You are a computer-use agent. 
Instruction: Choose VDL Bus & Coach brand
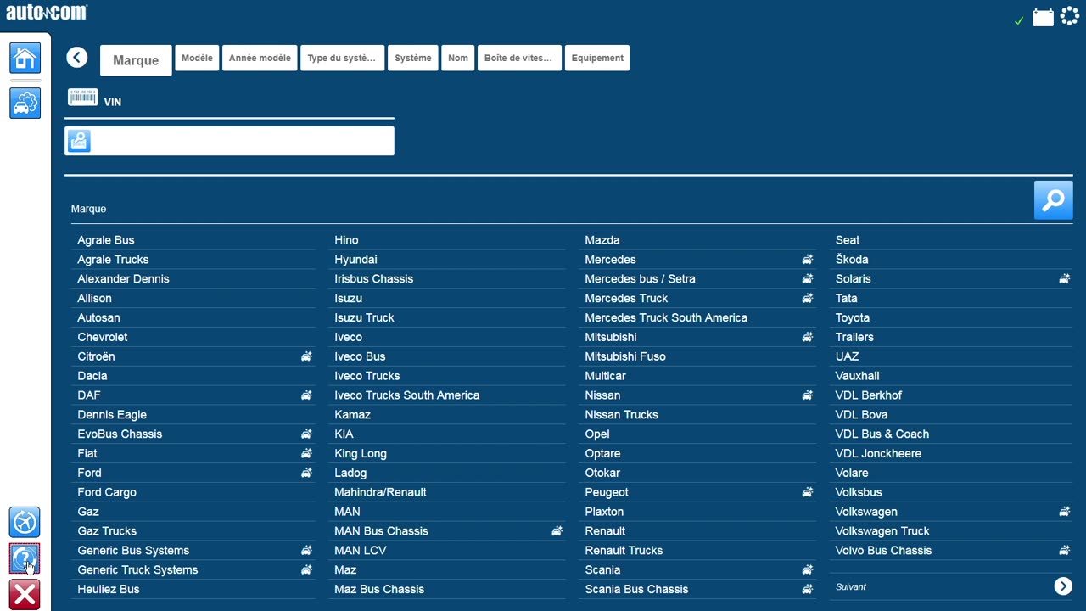click(x=882, y=434)
